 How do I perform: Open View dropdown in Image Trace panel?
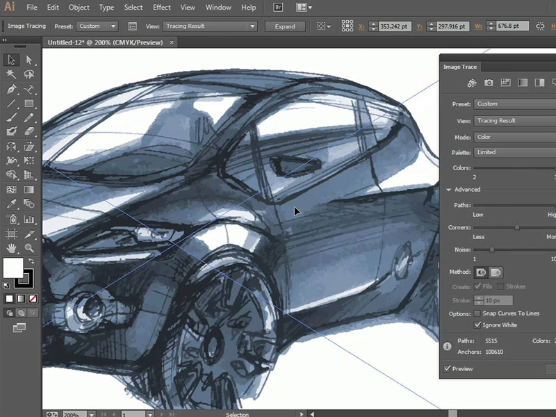coord(515,120)
